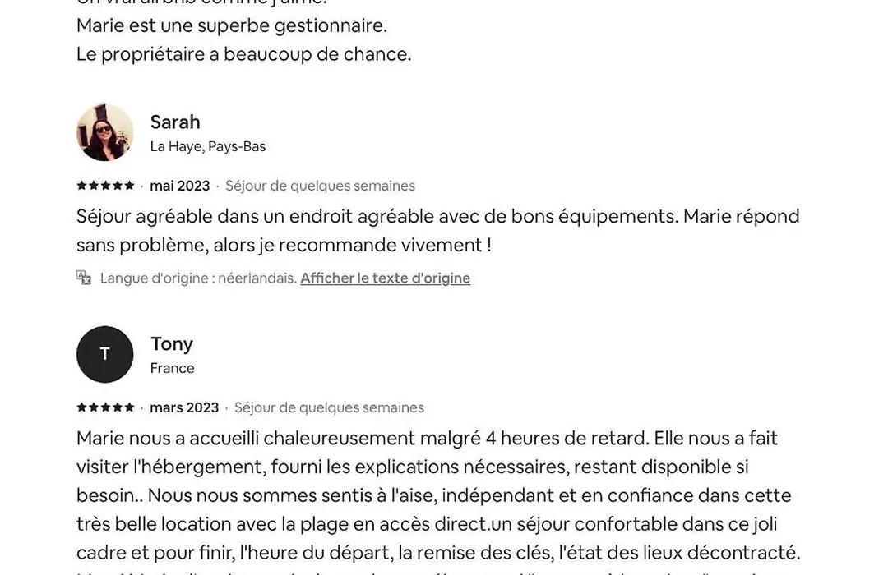The width and height of the screenshot is (888, 575).
Task: Click Sarah's location La Haye, Pays-Bas
Action: click(208, 146)
